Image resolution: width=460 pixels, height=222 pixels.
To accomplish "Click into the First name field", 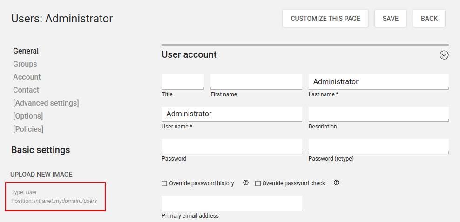I will [256, 81].
